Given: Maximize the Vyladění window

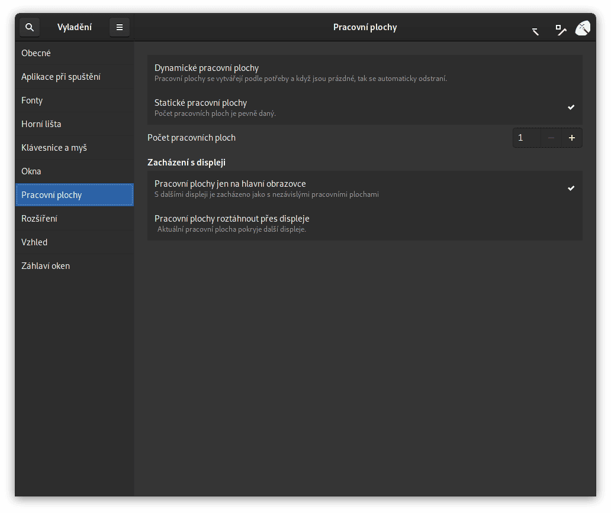Looking at the screenshot, I should (560, 29).
